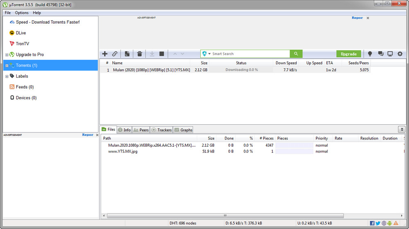
Task: Click DHT: 696 nodes status text
Action: tap(183, 223)
